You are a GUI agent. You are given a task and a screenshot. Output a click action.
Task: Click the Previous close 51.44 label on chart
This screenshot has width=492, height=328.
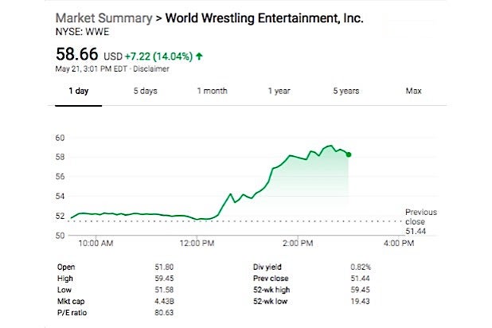coord(420,221)
